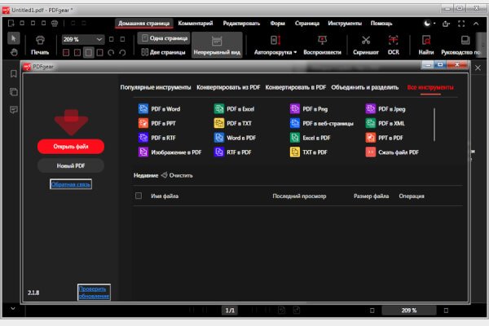Image resolution: width=489 pixels, height=326 pixels.
Task: Choose Изображение в PDF converter
Action: tap(170, 152)
